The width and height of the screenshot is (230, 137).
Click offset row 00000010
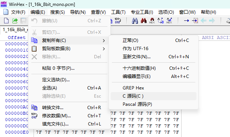16,50
